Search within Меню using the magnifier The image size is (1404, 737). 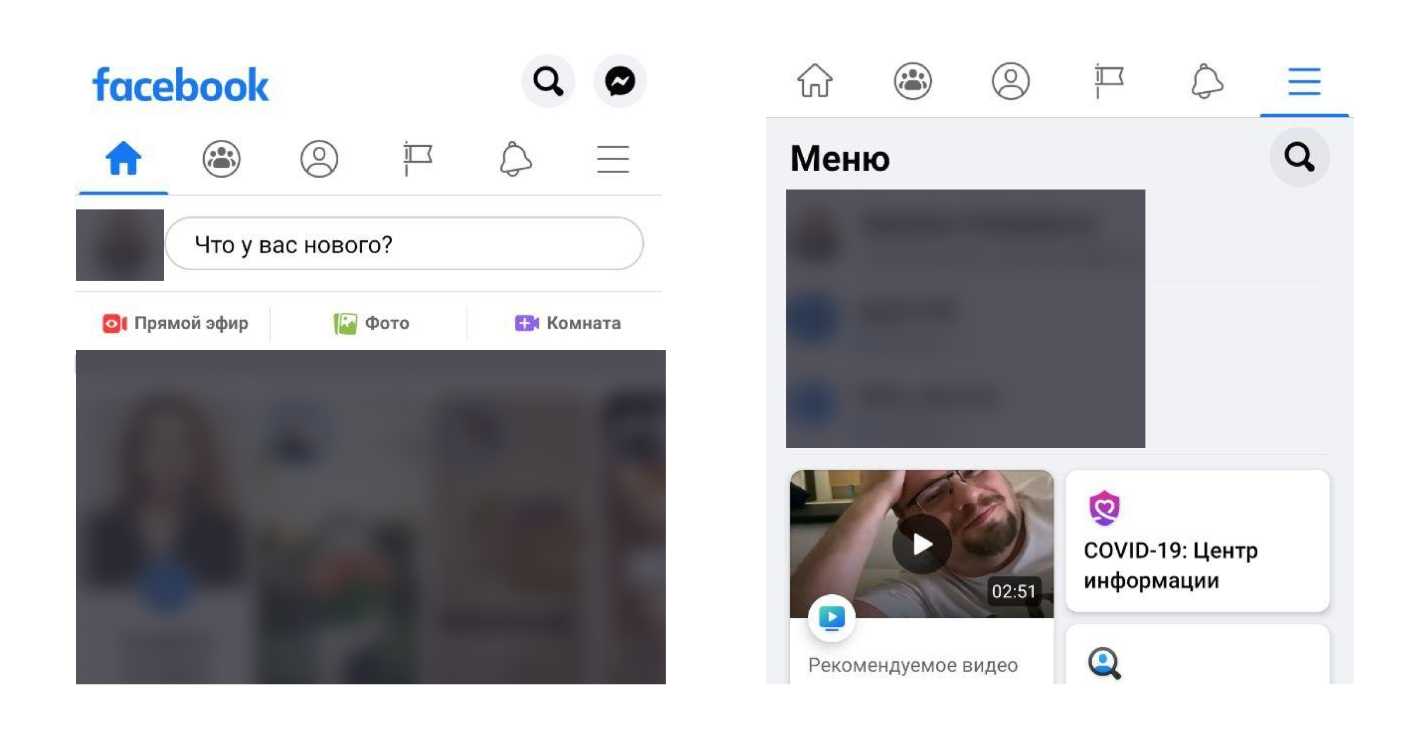(1299, 157)
